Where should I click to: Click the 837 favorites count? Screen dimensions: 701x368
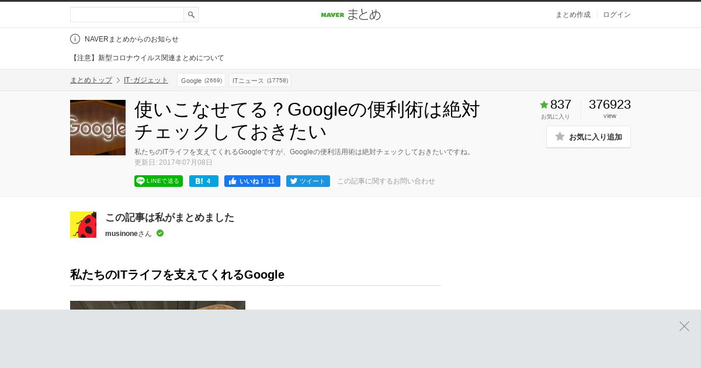(561, 105)
